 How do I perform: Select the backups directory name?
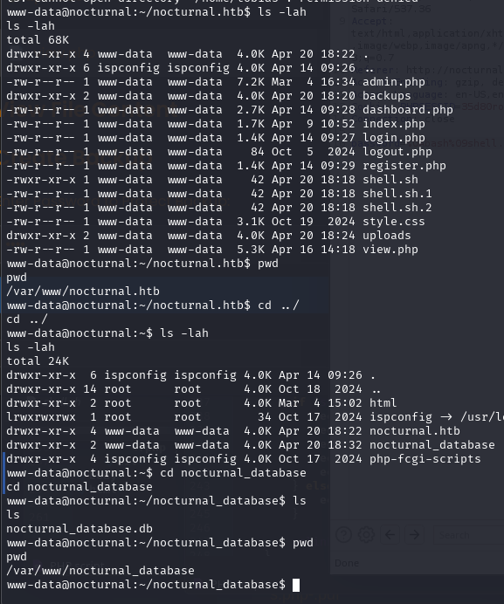coord(386,96)
